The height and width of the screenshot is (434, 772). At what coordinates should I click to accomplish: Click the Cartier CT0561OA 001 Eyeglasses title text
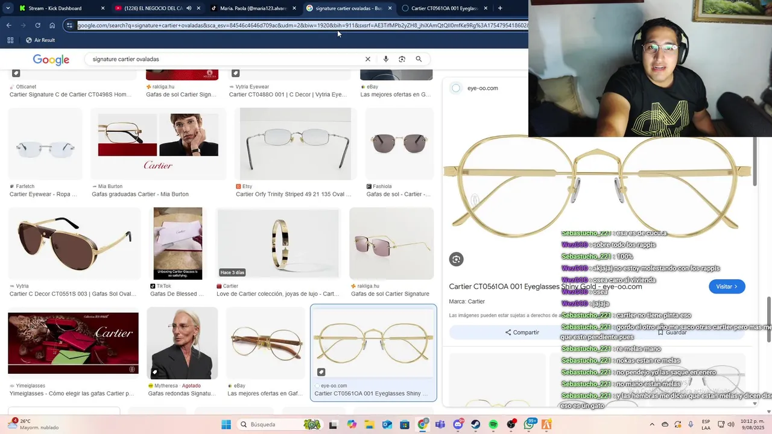[x=546, y=286]
